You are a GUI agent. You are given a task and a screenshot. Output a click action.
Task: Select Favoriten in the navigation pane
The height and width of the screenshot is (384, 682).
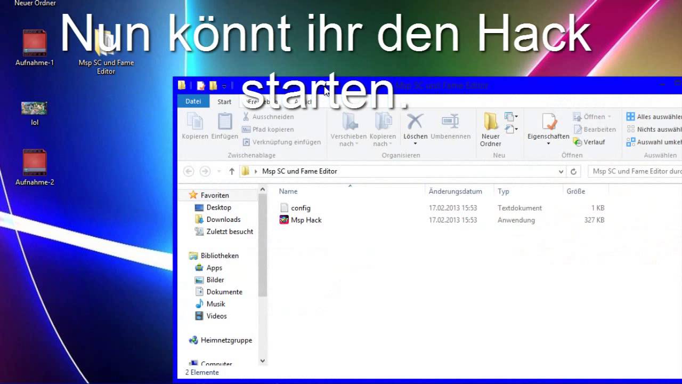point(215,195)
